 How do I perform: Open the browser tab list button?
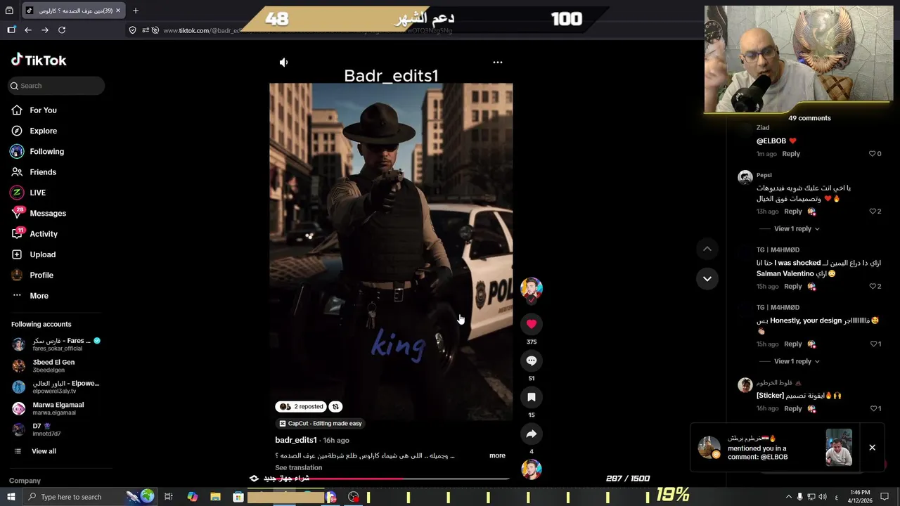[x=9, y=11]
